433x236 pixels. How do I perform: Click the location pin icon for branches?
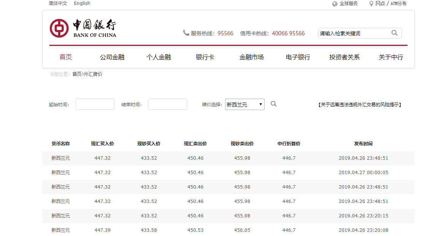click(x=371, y=4)
